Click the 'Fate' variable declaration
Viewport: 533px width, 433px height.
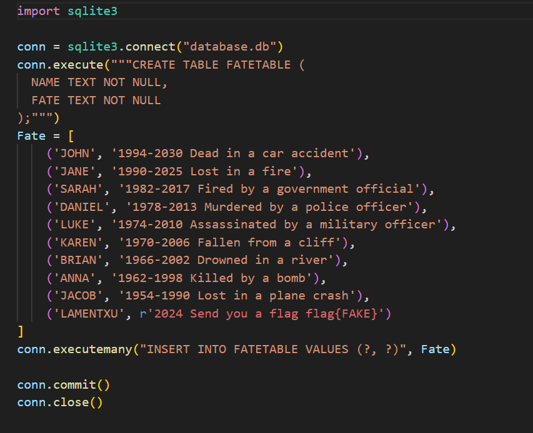point(31,136)
